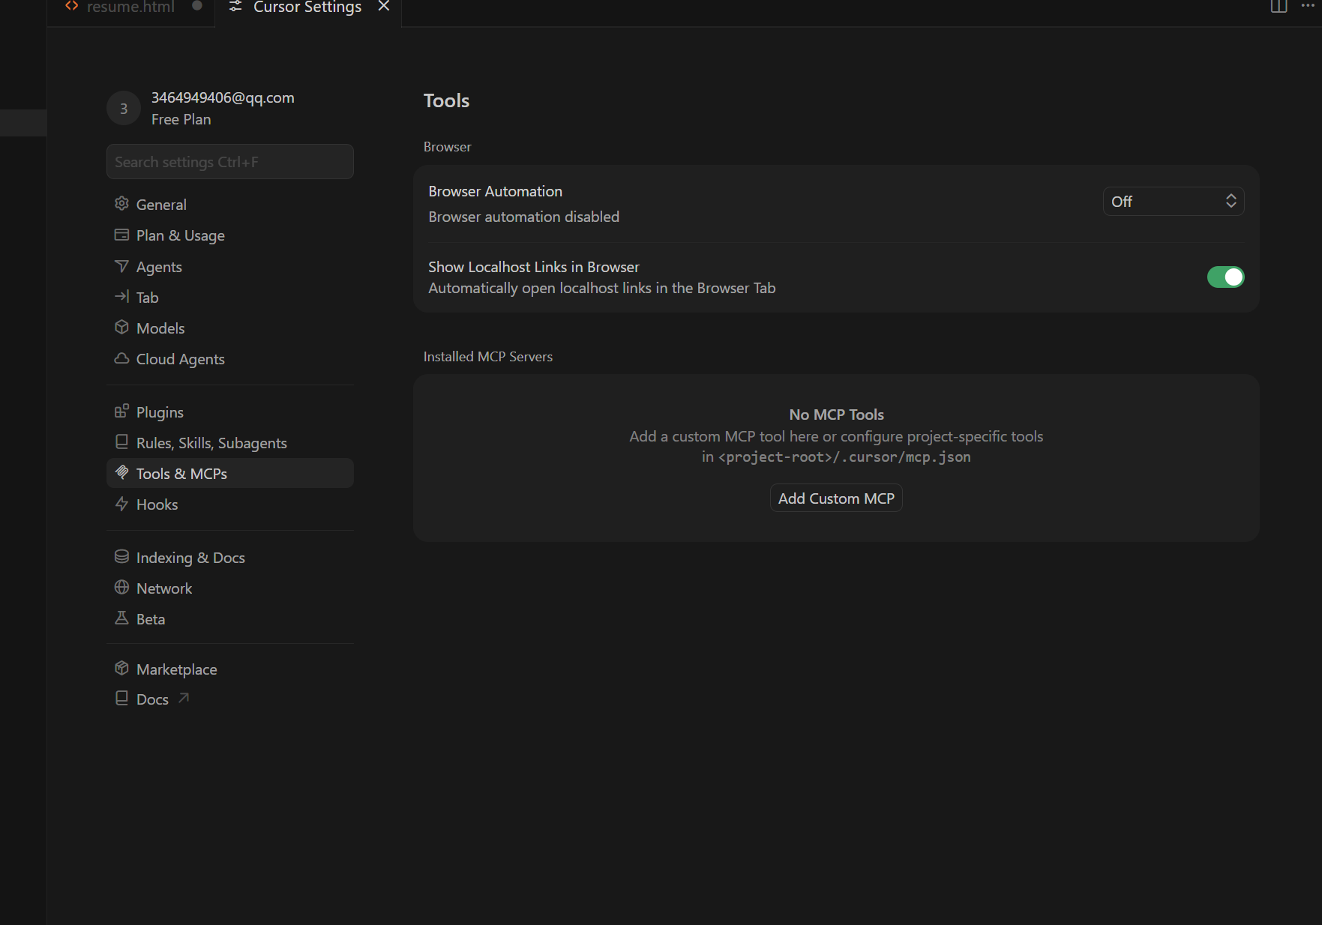1322x925 pixels.
Task: Open Indexing & Docs settings
Action: click(x=230, y=558)
